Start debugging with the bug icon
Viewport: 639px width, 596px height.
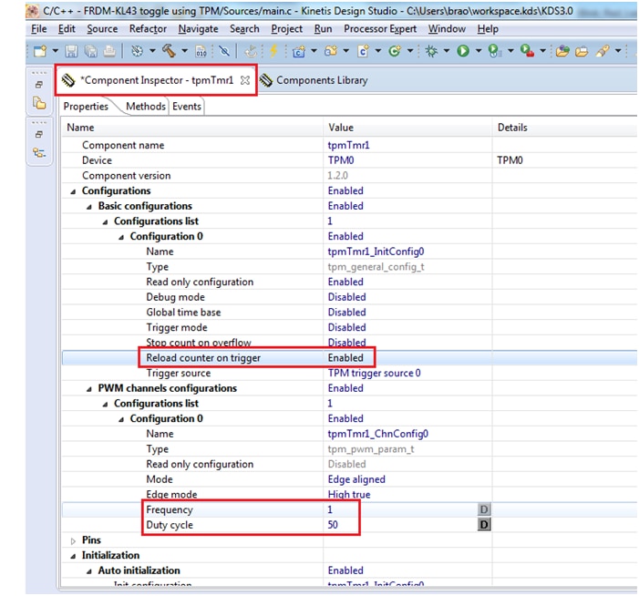[431, 51]
